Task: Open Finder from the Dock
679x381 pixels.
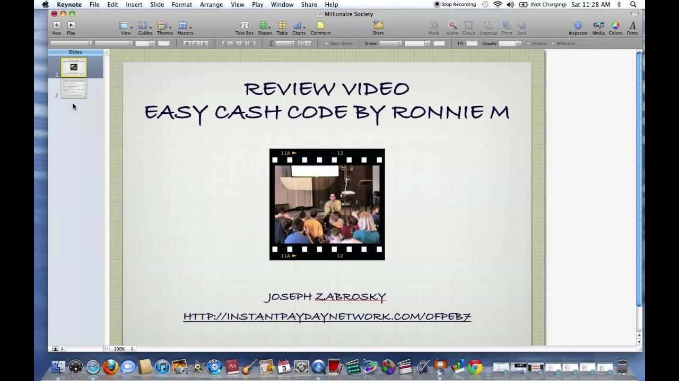Action: (x=58, y=367)
